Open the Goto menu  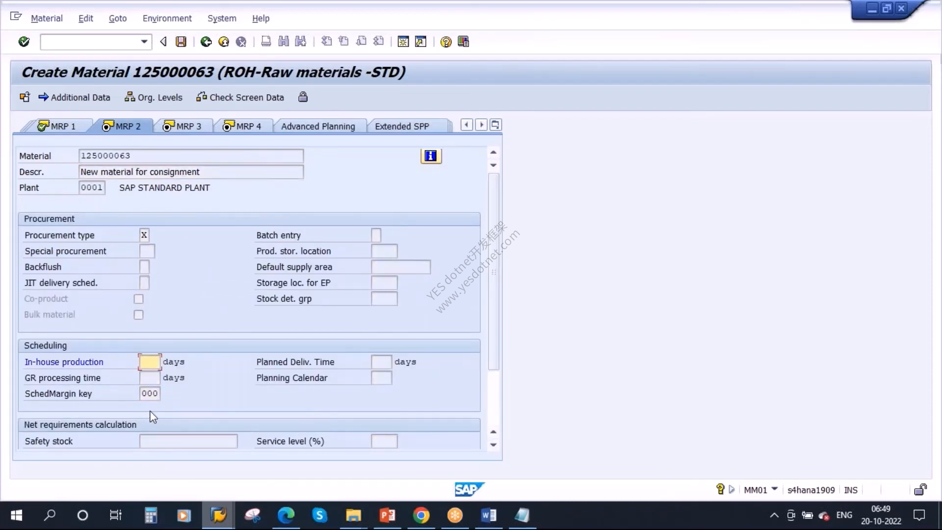pyautogui.click(x=118, y=18)
